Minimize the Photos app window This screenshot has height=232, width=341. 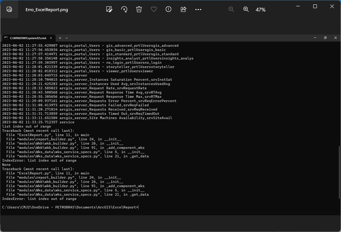(298, 6)
